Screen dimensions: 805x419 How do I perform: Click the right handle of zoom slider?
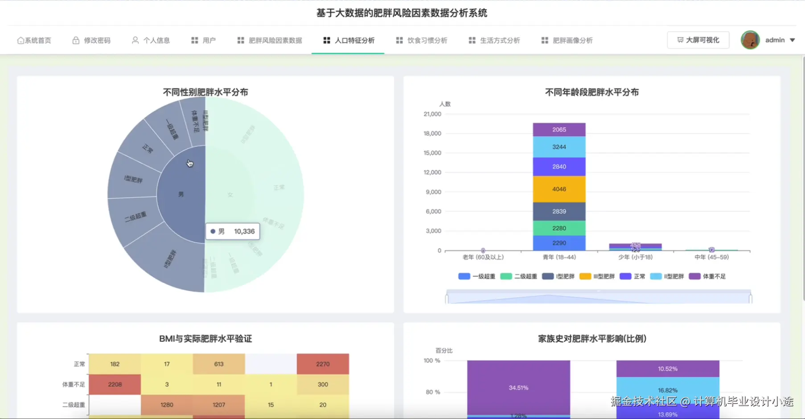coord(751,298)
